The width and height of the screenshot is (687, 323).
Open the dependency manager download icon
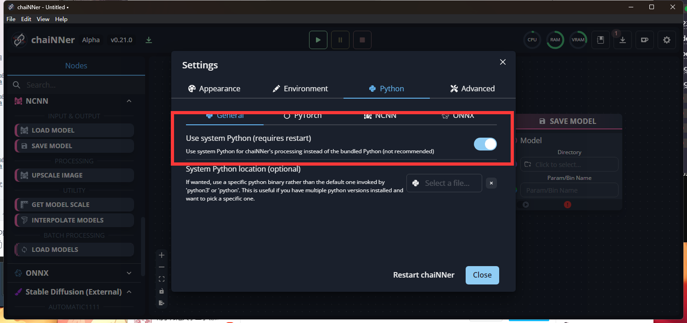tap(623, 40)
